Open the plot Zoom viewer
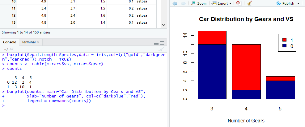Image resolution: width=305 pixels, height=127 pixels. [199, 3]
